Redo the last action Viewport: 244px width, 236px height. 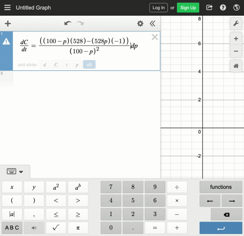pyautogui.click(x=80, y=23)
